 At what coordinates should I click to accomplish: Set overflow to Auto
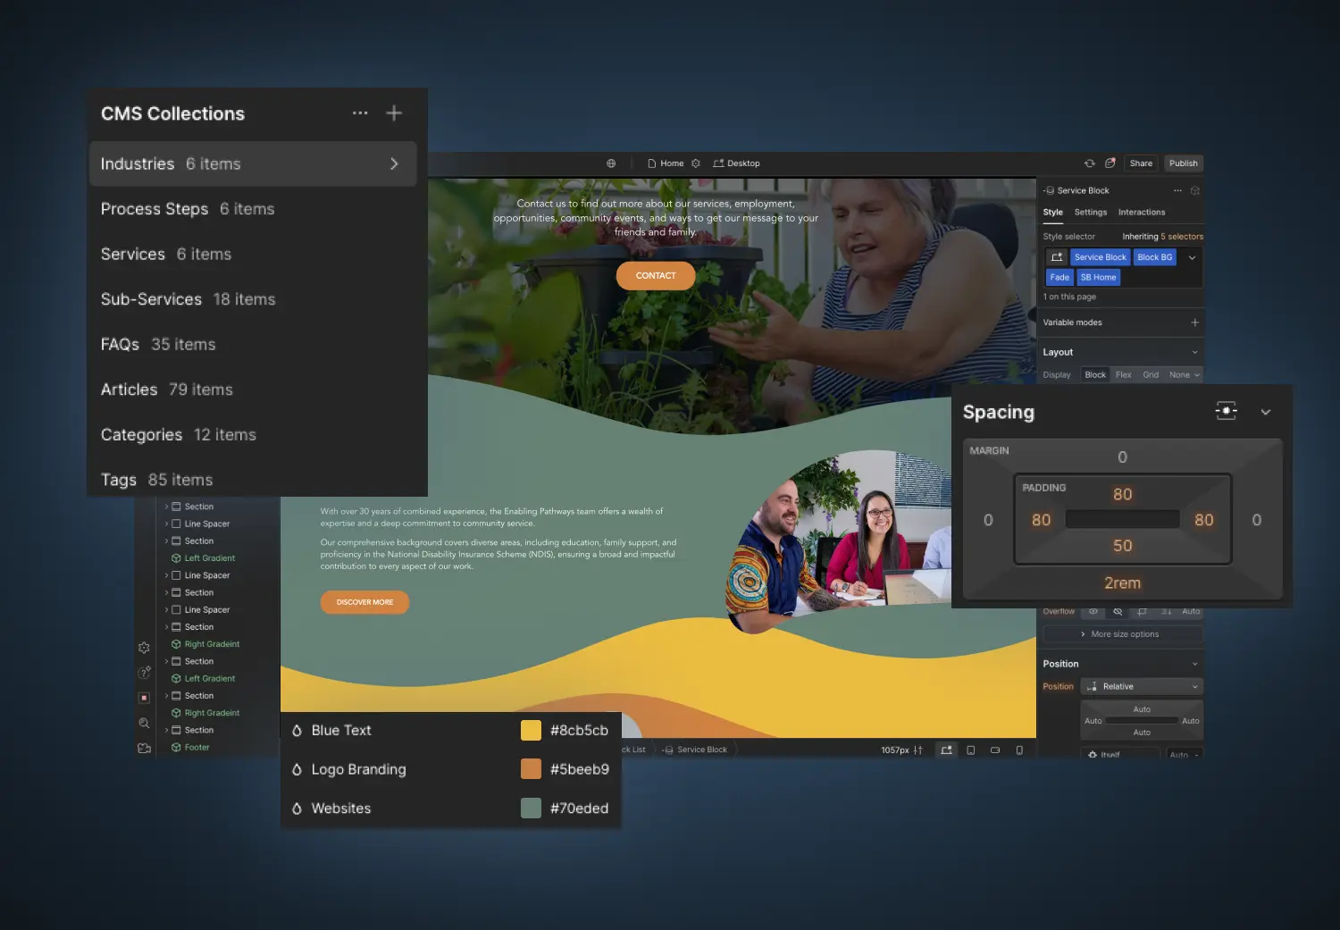(1191, 612)
